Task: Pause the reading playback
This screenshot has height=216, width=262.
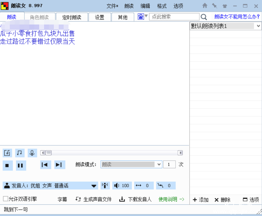Action: (21, 165)
